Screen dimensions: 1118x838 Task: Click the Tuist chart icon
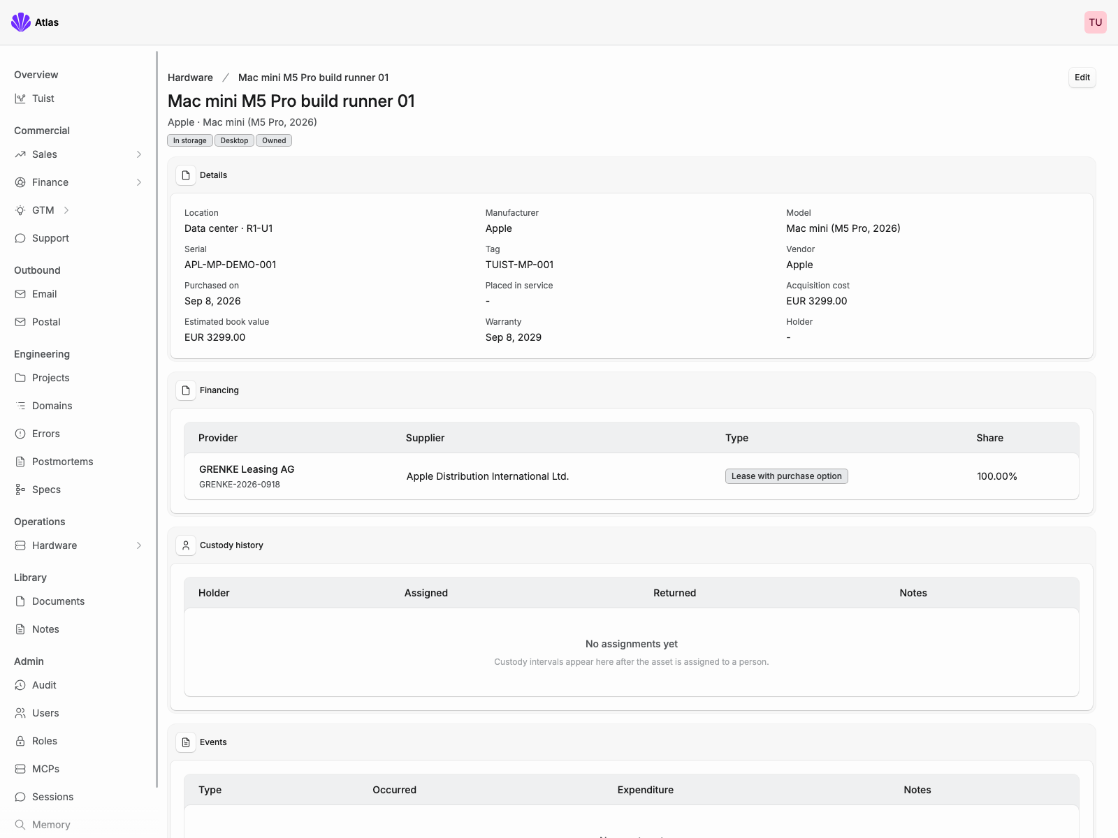pyautogui.click(x=20, y=98)
